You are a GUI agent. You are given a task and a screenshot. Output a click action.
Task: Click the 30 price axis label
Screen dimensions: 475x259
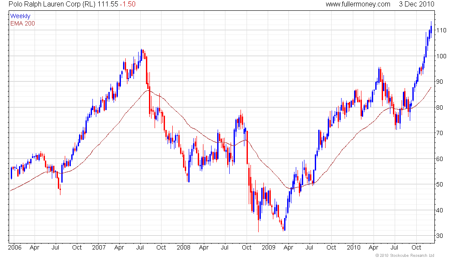(x=440, y=236)
